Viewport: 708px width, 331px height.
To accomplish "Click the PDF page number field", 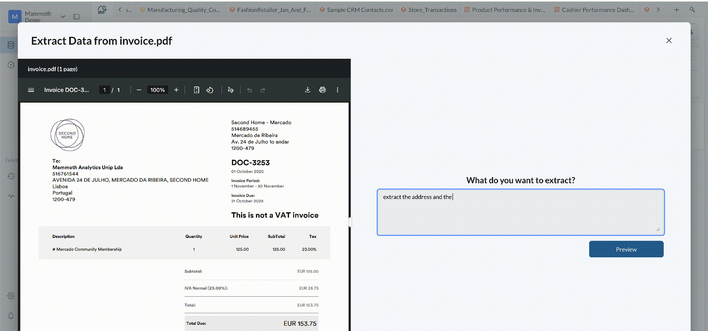I will click(104, 90).
